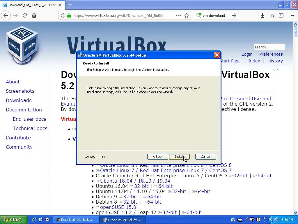Screen dimensions: 298x224
Task: Launch Internet Explorer from quick launch
Action: pyautogui.click(x=34, y=220)
